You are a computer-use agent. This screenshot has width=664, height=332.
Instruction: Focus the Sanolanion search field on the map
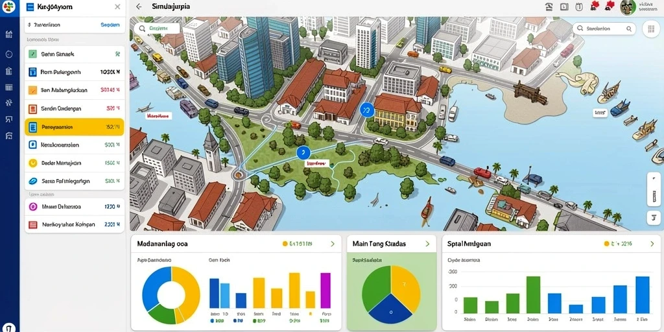[x=604, y=29]
